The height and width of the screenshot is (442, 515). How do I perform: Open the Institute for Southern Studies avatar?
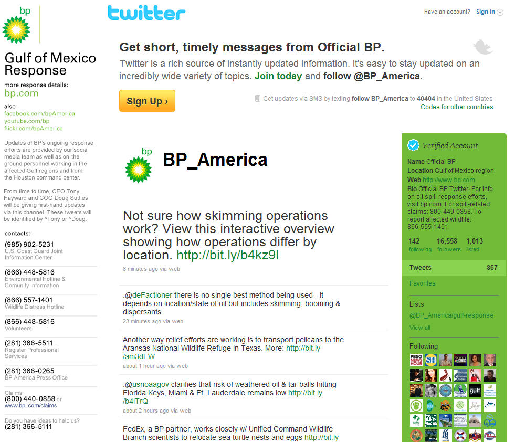coord(460,375)
